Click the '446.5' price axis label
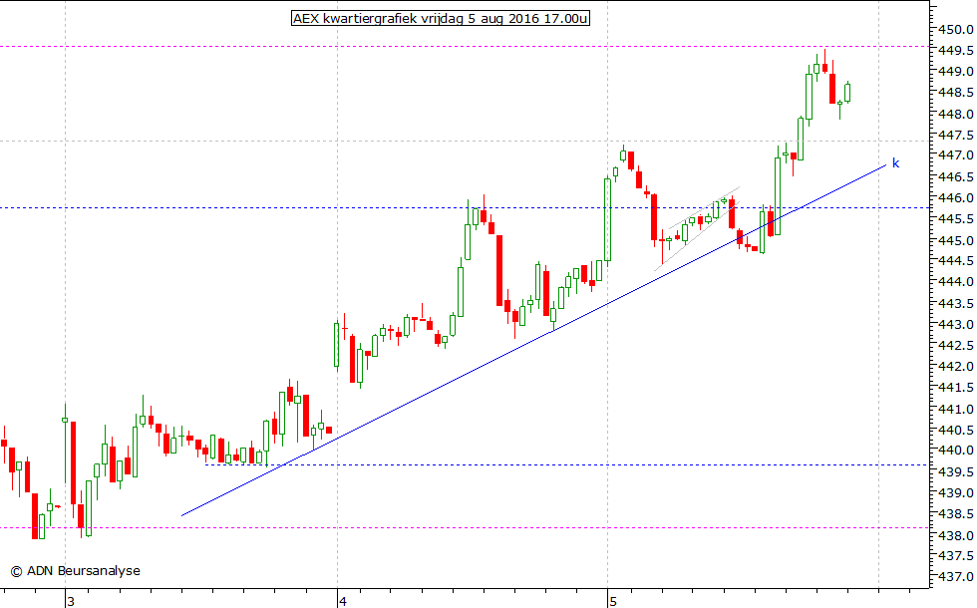 (x=956, y=177)
